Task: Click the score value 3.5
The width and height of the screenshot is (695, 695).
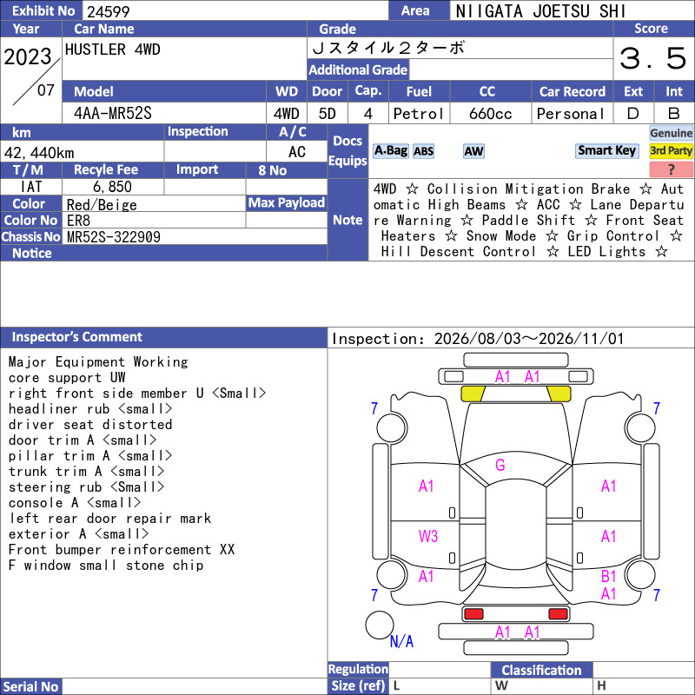Action: click(653, 58)
